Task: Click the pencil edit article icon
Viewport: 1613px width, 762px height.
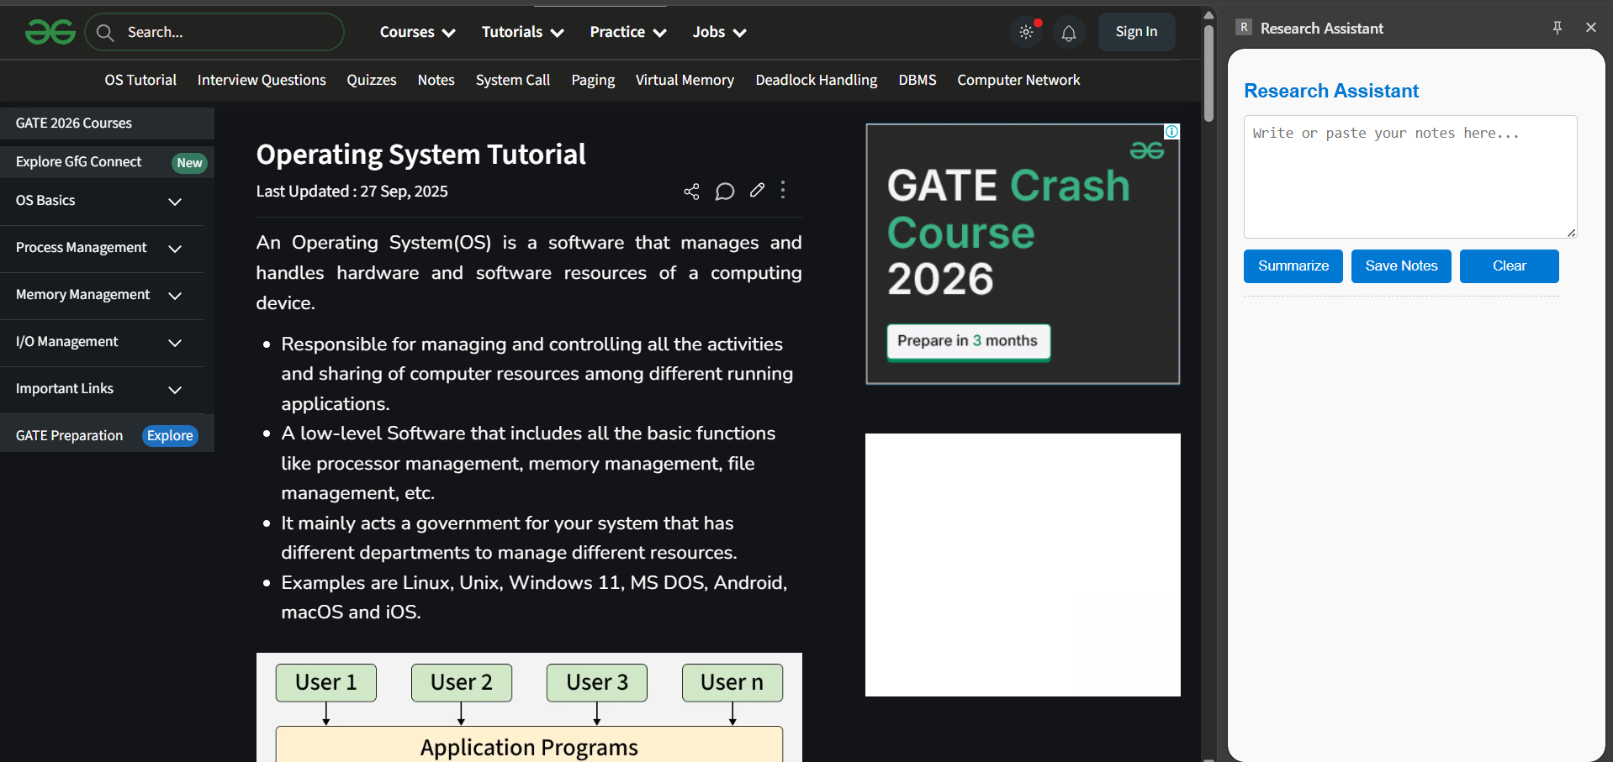Action: 757,191
